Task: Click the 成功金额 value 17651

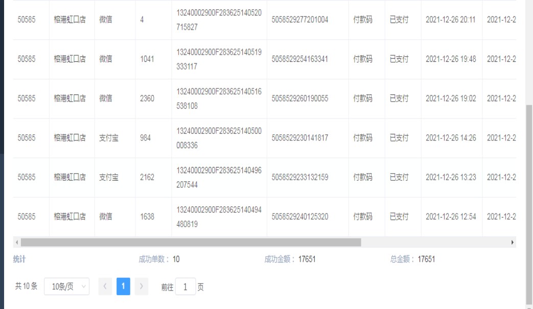Action: tap(307, 259)
